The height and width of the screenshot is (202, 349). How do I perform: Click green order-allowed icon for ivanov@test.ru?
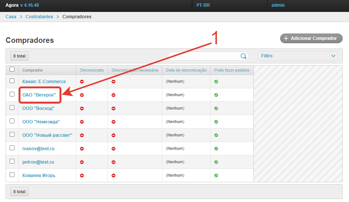216,149
